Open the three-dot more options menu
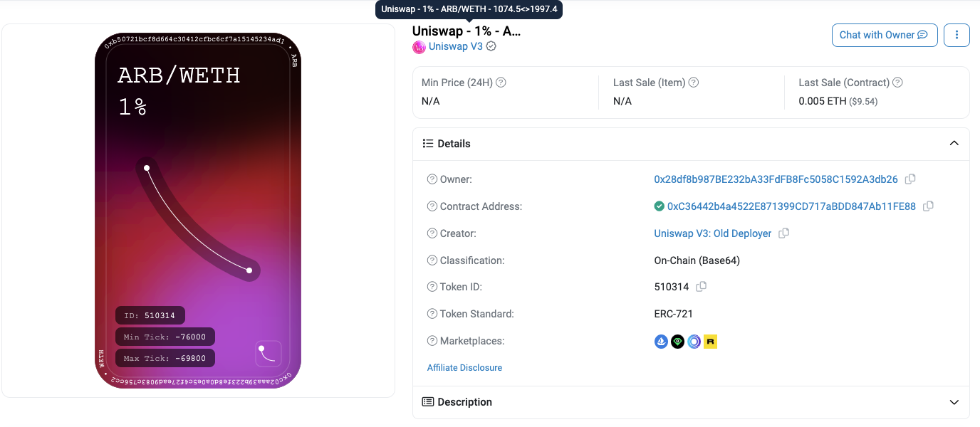Image resolution: width=980 pixels, height=427 pixels. (956, 35)
